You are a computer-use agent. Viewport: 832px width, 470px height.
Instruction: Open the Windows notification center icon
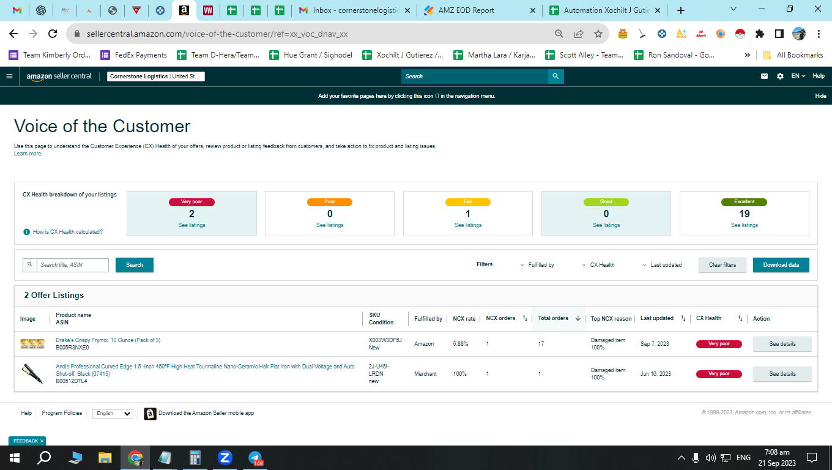point(812,457)
